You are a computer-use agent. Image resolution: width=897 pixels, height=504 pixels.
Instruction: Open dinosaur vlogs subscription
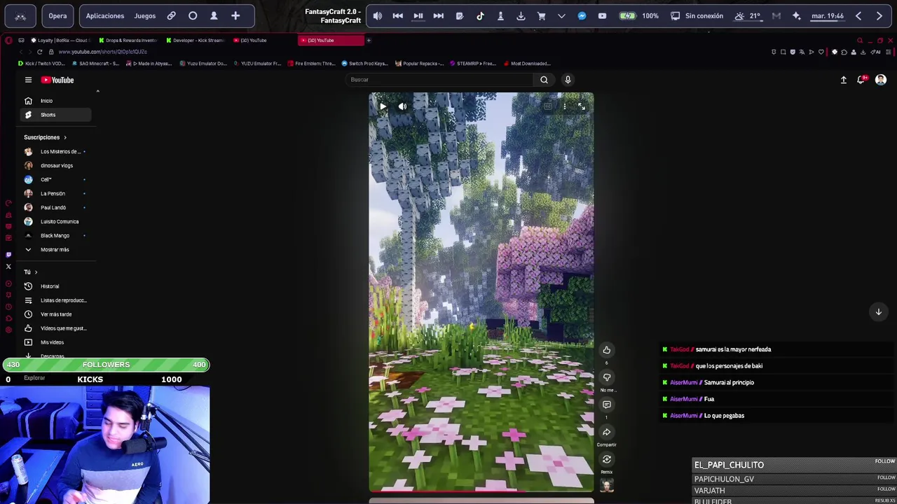[x=55, y=165]
